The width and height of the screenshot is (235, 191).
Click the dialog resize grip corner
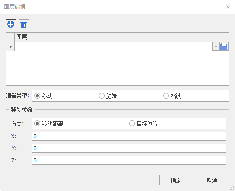(232, 188)
